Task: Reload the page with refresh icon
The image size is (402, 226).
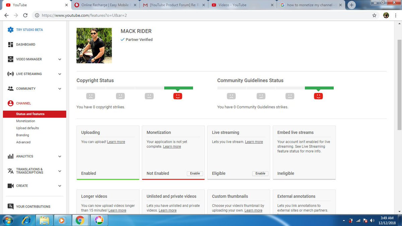Action: pyautogui.click(x=25, y=15)
